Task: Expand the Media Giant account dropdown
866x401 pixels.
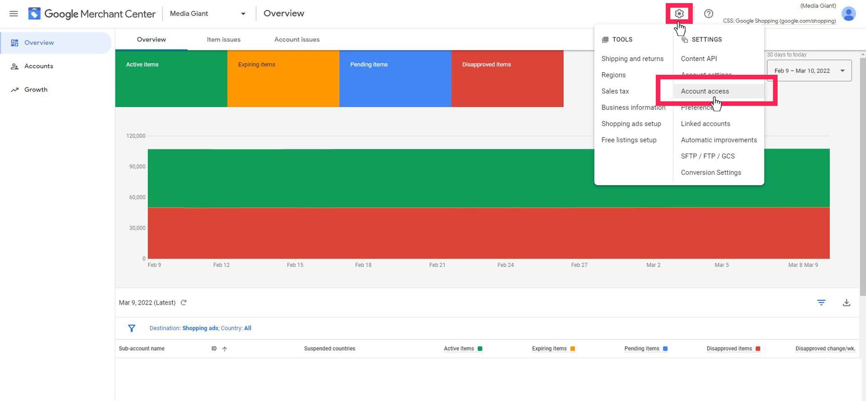Action: point(208,14)
